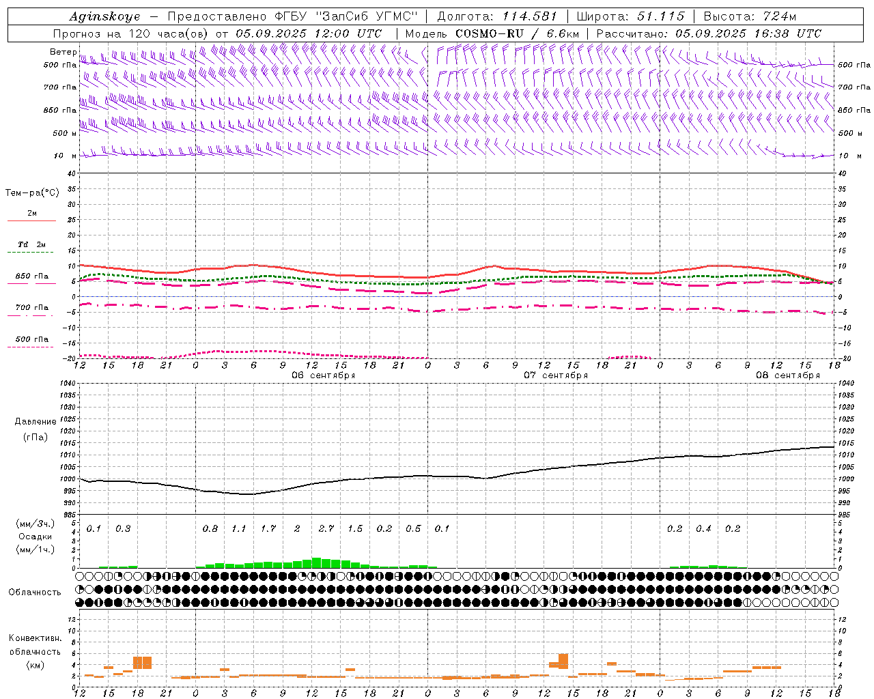Click the 08 сентября date label

tap(788, 375)
